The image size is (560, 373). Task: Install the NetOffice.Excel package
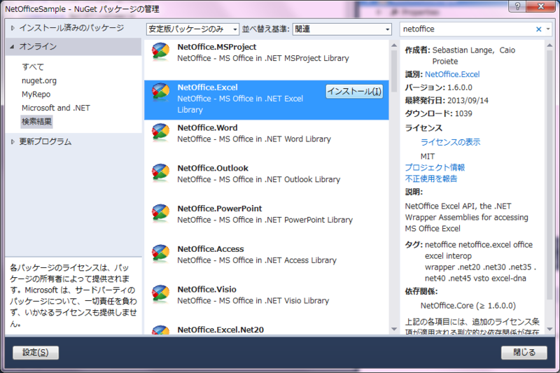point(354,92)
